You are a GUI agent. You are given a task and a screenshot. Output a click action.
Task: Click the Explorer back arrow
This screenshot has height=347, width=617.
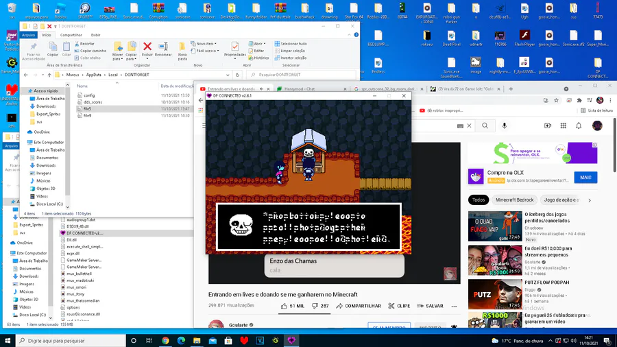(26, 75)
